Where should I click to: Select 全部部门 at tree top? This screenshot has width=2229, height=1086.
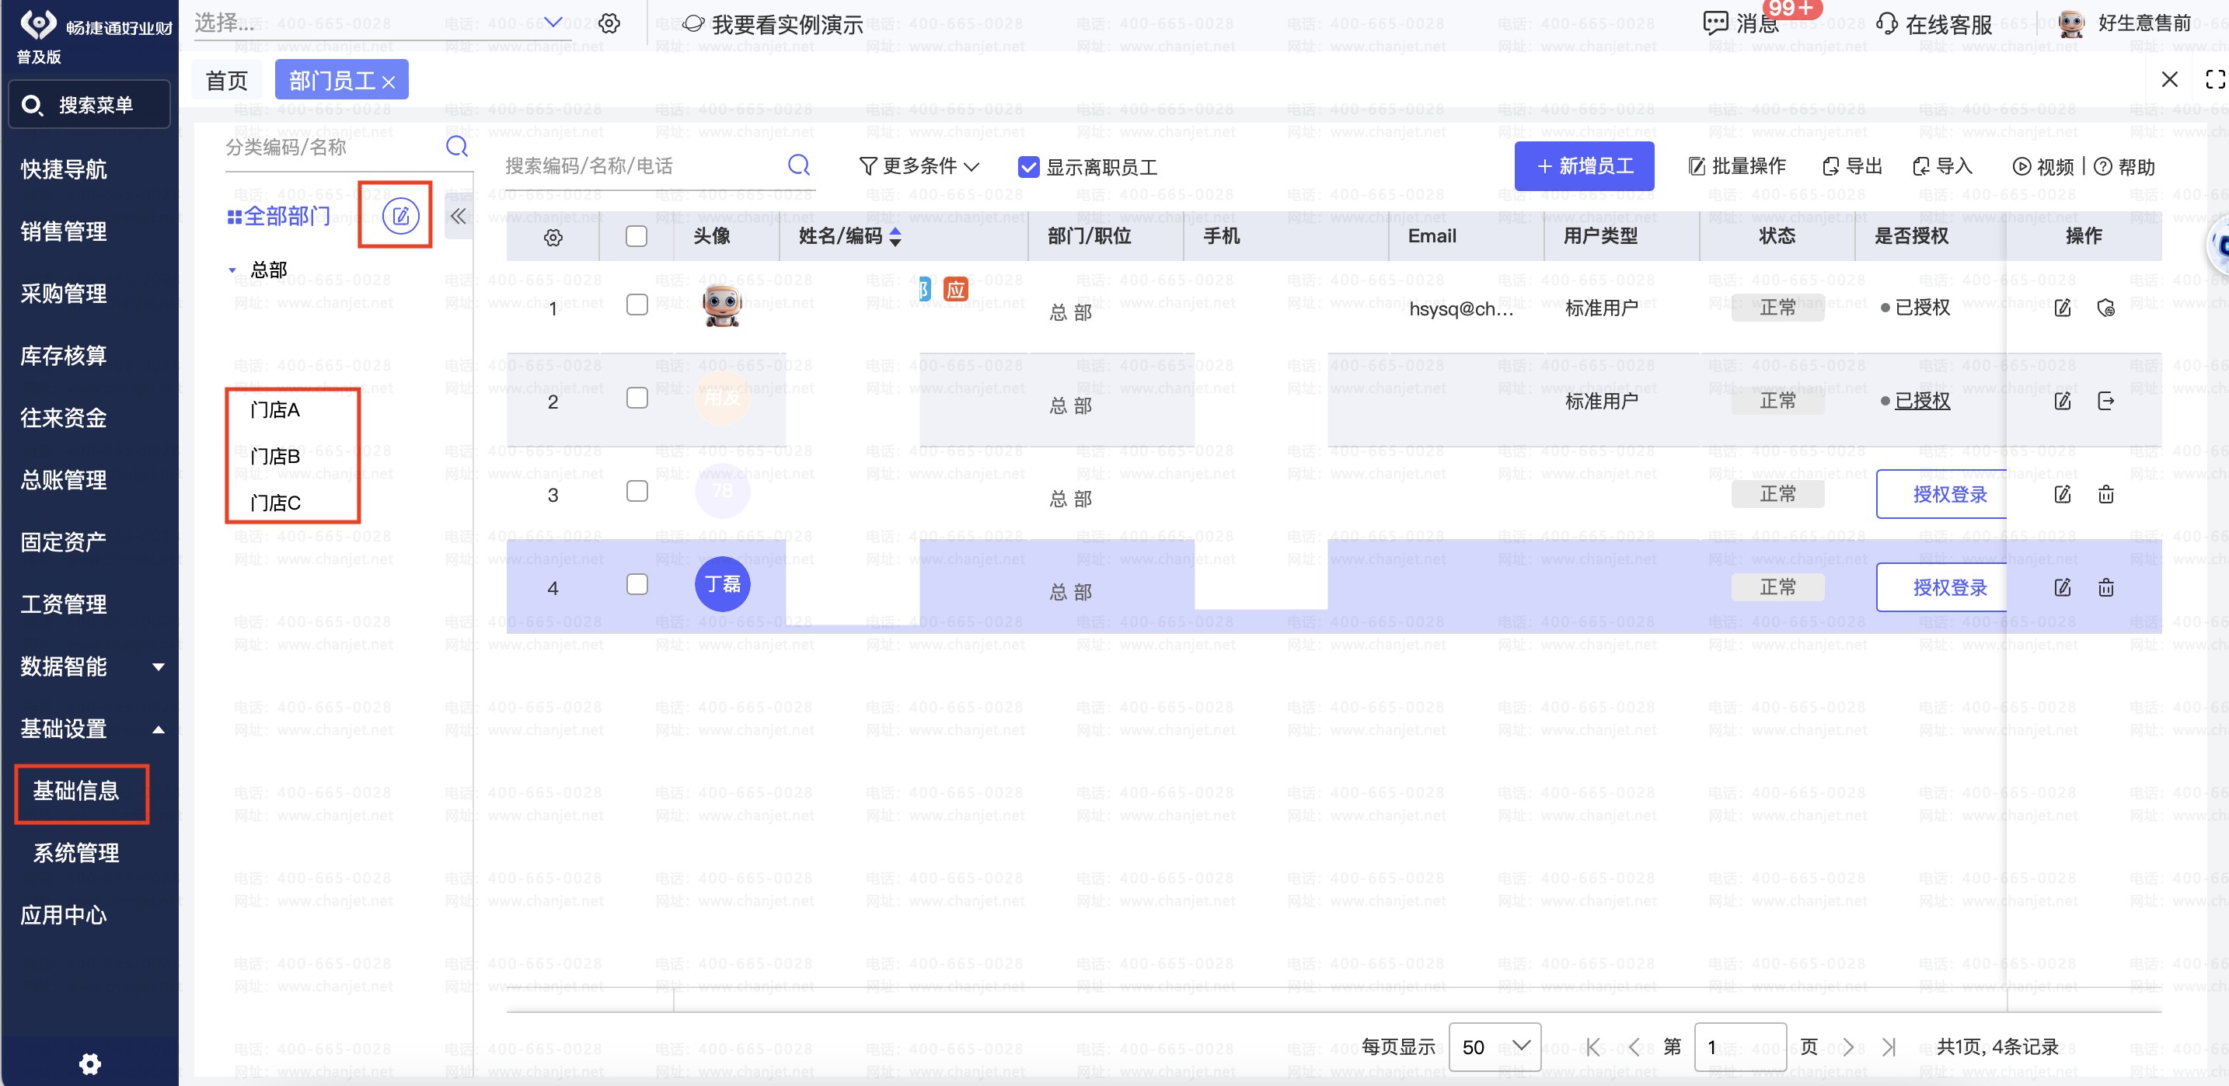click(x=278, y=216)
